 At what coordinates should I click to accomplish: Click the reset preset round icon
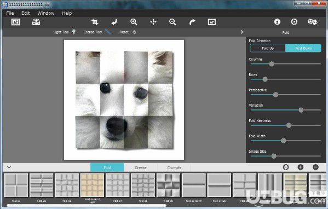tap(286, 167)
